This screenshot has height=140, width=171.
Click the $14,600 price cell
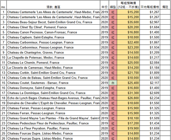(128, 58)
